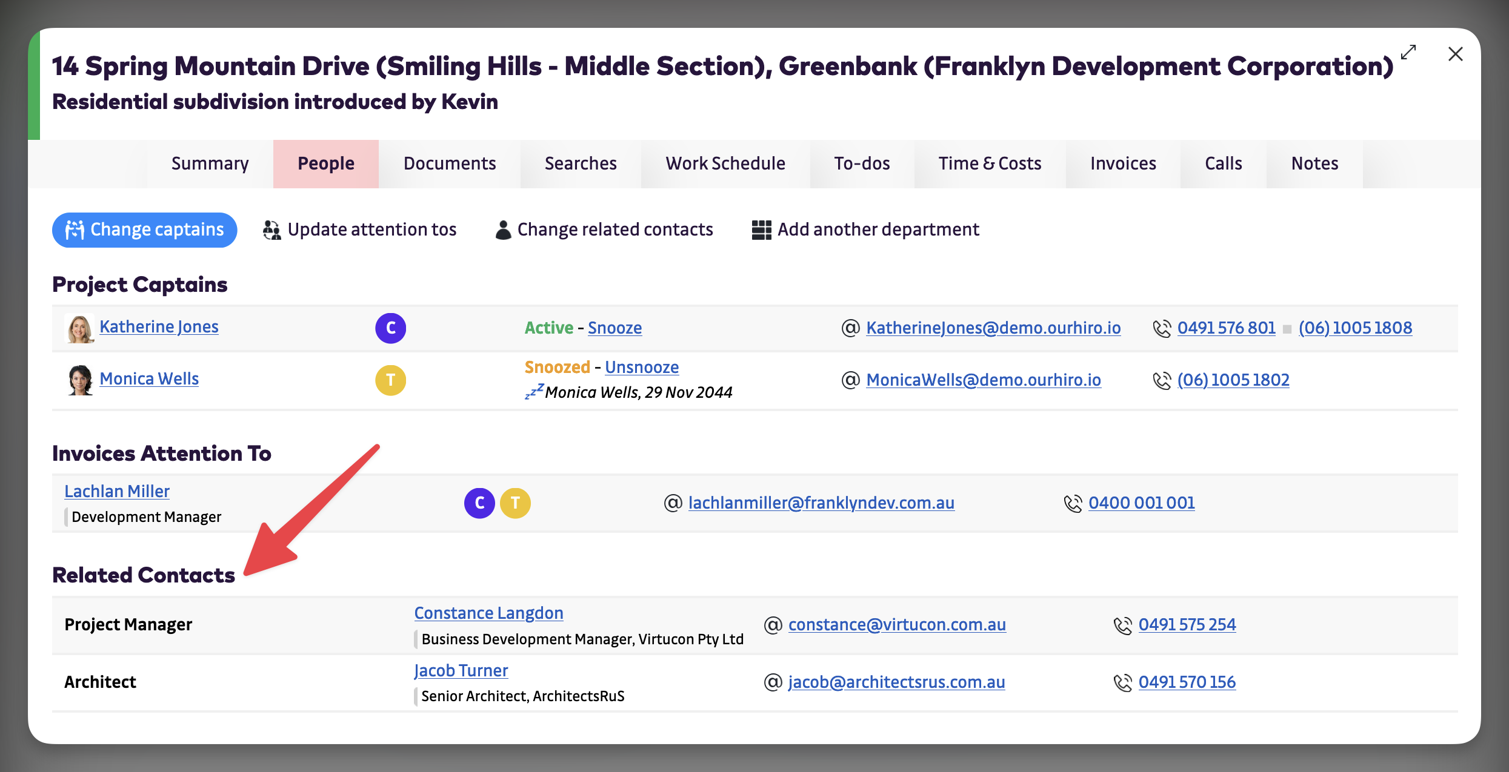This screenshot has width=1509, height=772.
Task: Open Change related contacts
Action: pos(604,230)
